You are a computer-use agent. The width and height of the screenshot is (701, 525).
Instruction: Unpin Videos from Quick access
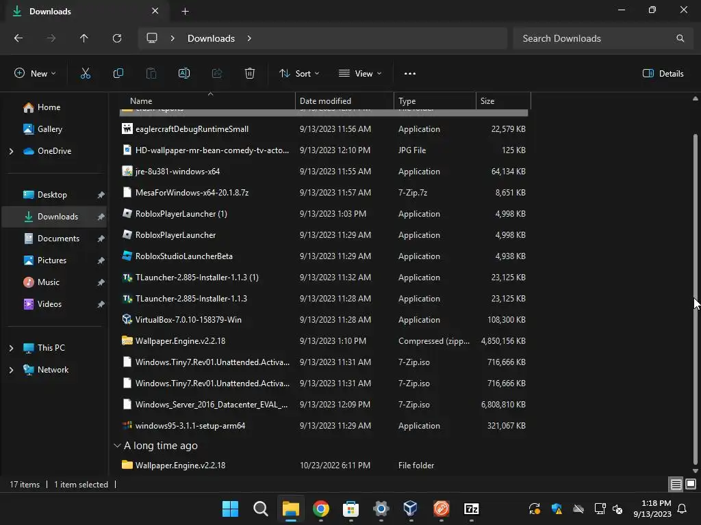click(x=101, y=304)
